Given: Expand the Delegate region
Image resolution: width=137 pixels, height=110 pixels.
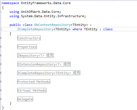Looking at the screenshot, I should 1,99.
